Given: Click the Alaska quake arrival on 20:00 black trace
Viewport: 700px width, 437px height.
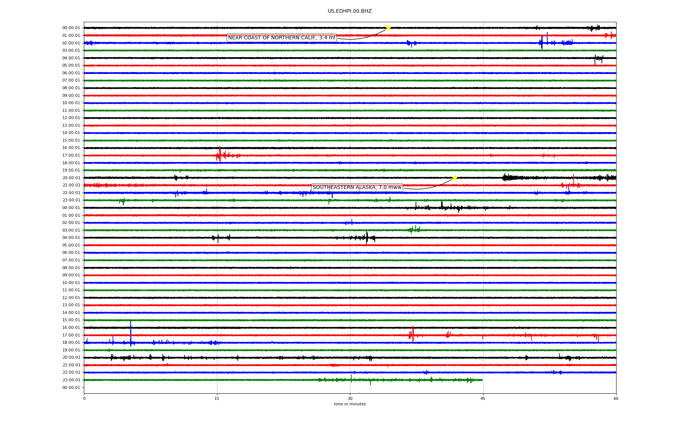Looking at the screenshot, I should pyautogui.click(x=505, y=177).
